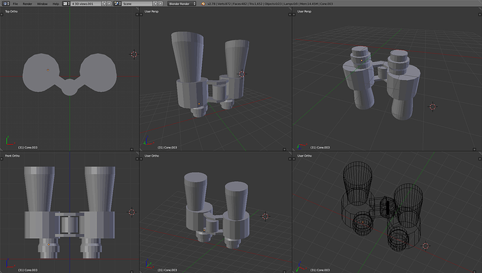Click the 3D cursor in Top Ortho view

pos(134,54)
